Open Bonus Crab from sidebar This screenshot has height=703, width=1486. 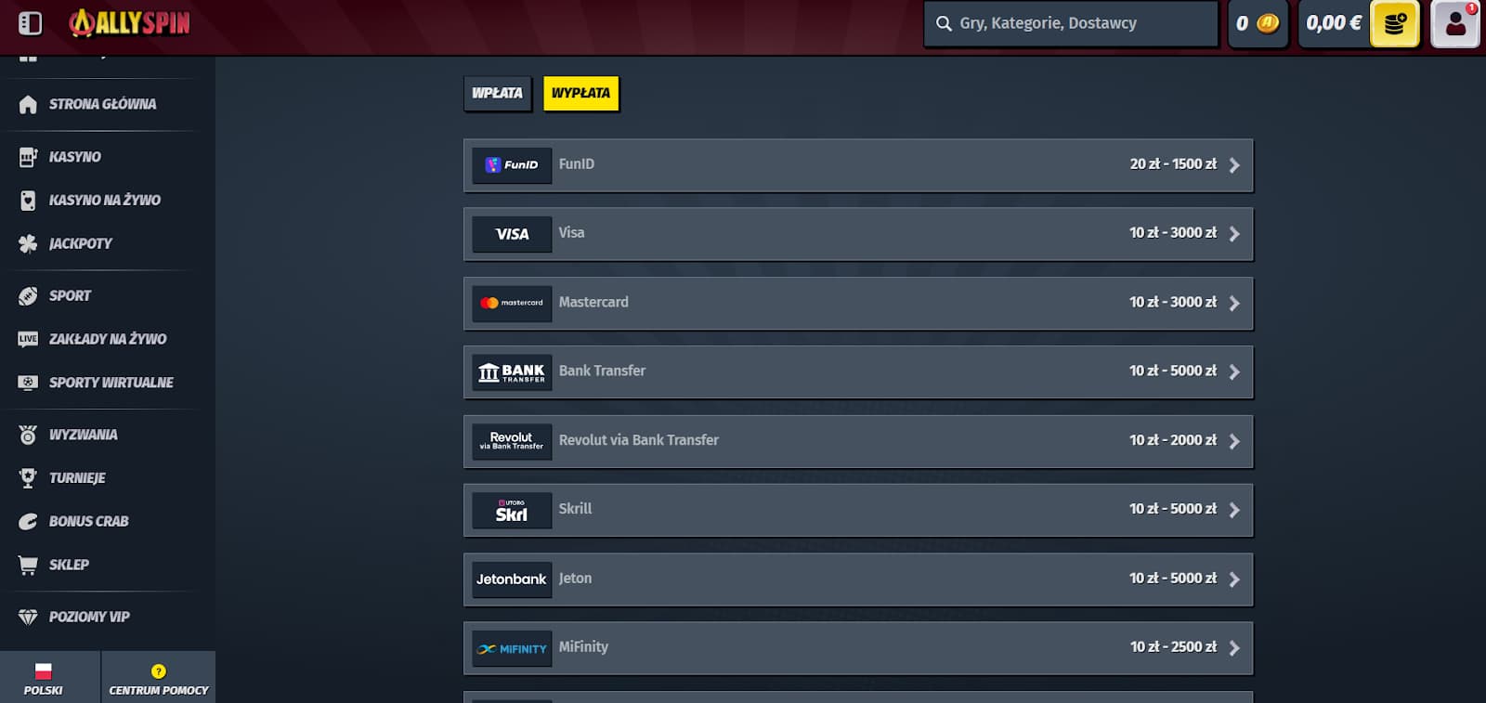click(88, 521)
